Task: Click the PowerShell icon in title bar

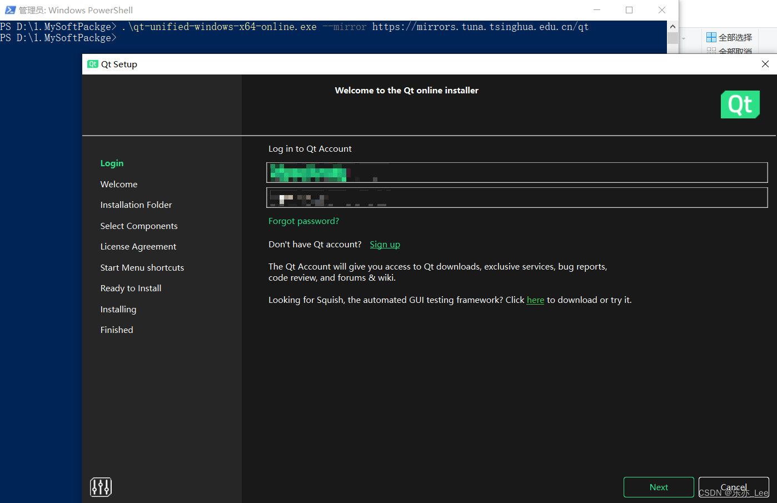Action: pyautogui.click(x=10, y=10)
